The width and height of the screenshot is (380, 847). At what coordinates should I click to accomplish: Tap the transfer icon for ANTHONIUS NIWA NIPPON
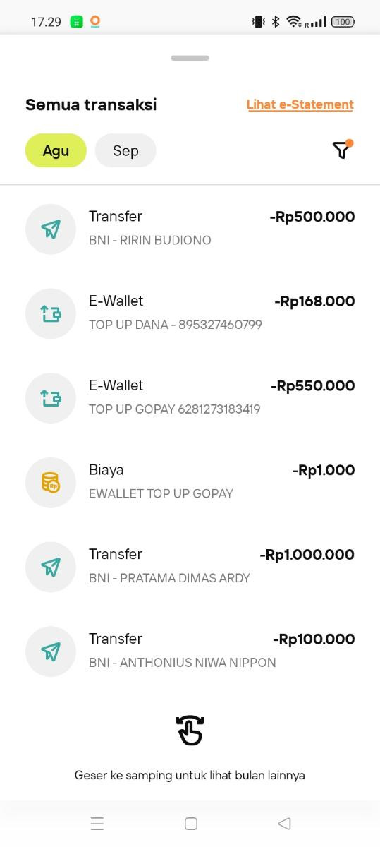(x=51, y=652)
